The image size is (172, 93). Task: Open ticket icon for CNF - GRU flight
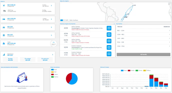[109, 54]
